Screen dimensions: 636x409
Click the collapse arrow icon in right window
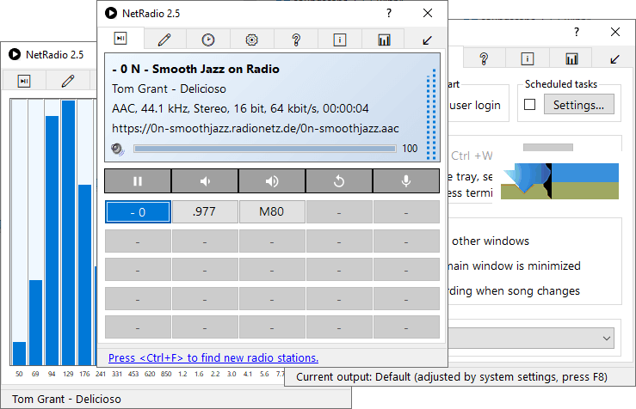(614, 59)
